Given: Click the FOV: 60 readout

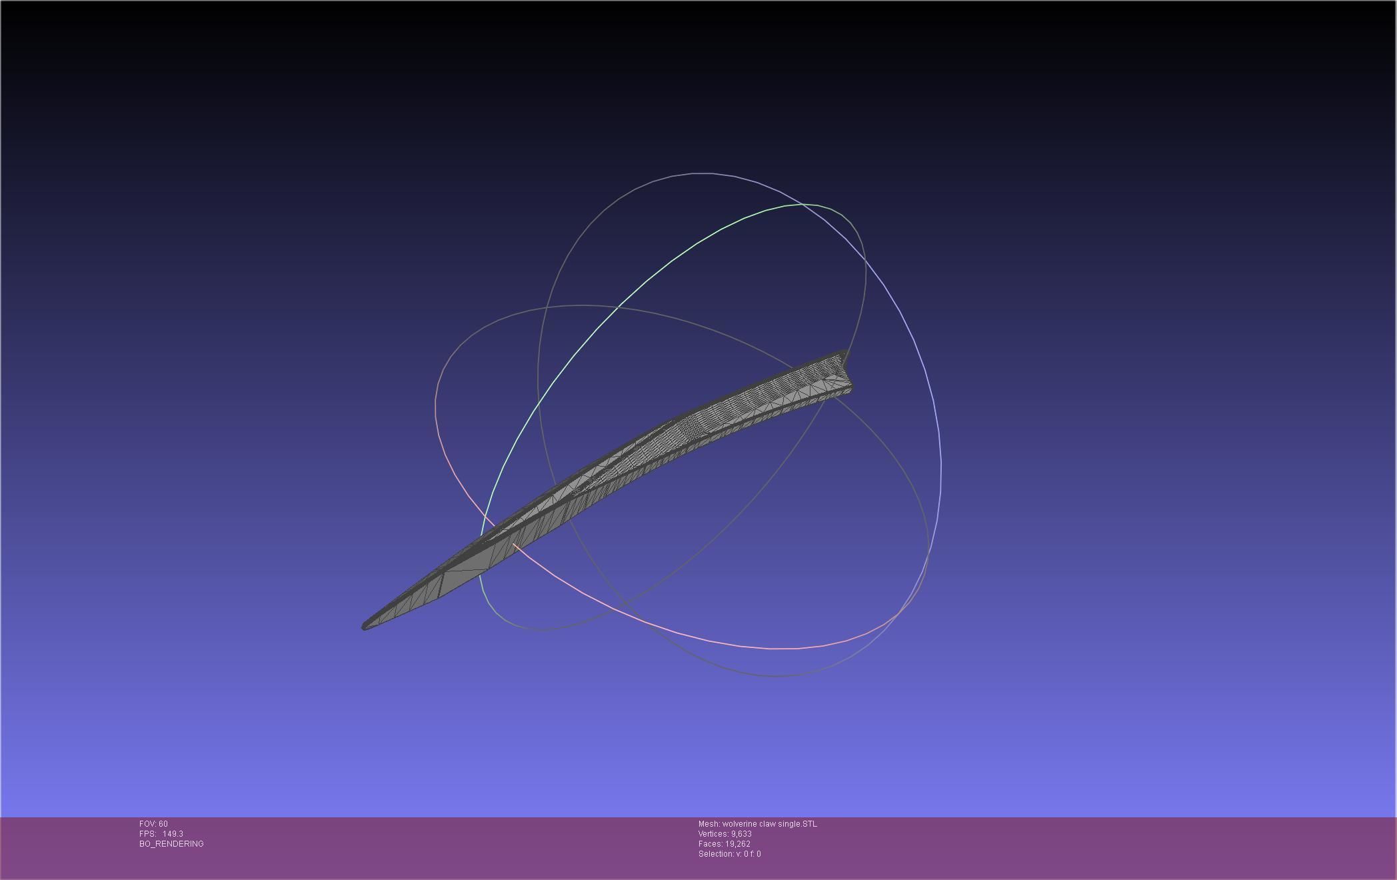Looking at the screenshot, I should [x=153, y=824].
